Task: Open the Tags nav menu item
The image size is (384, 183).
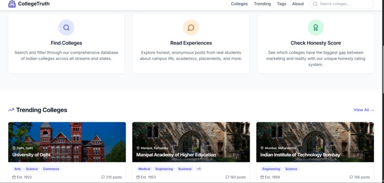Action: (282, 4)
